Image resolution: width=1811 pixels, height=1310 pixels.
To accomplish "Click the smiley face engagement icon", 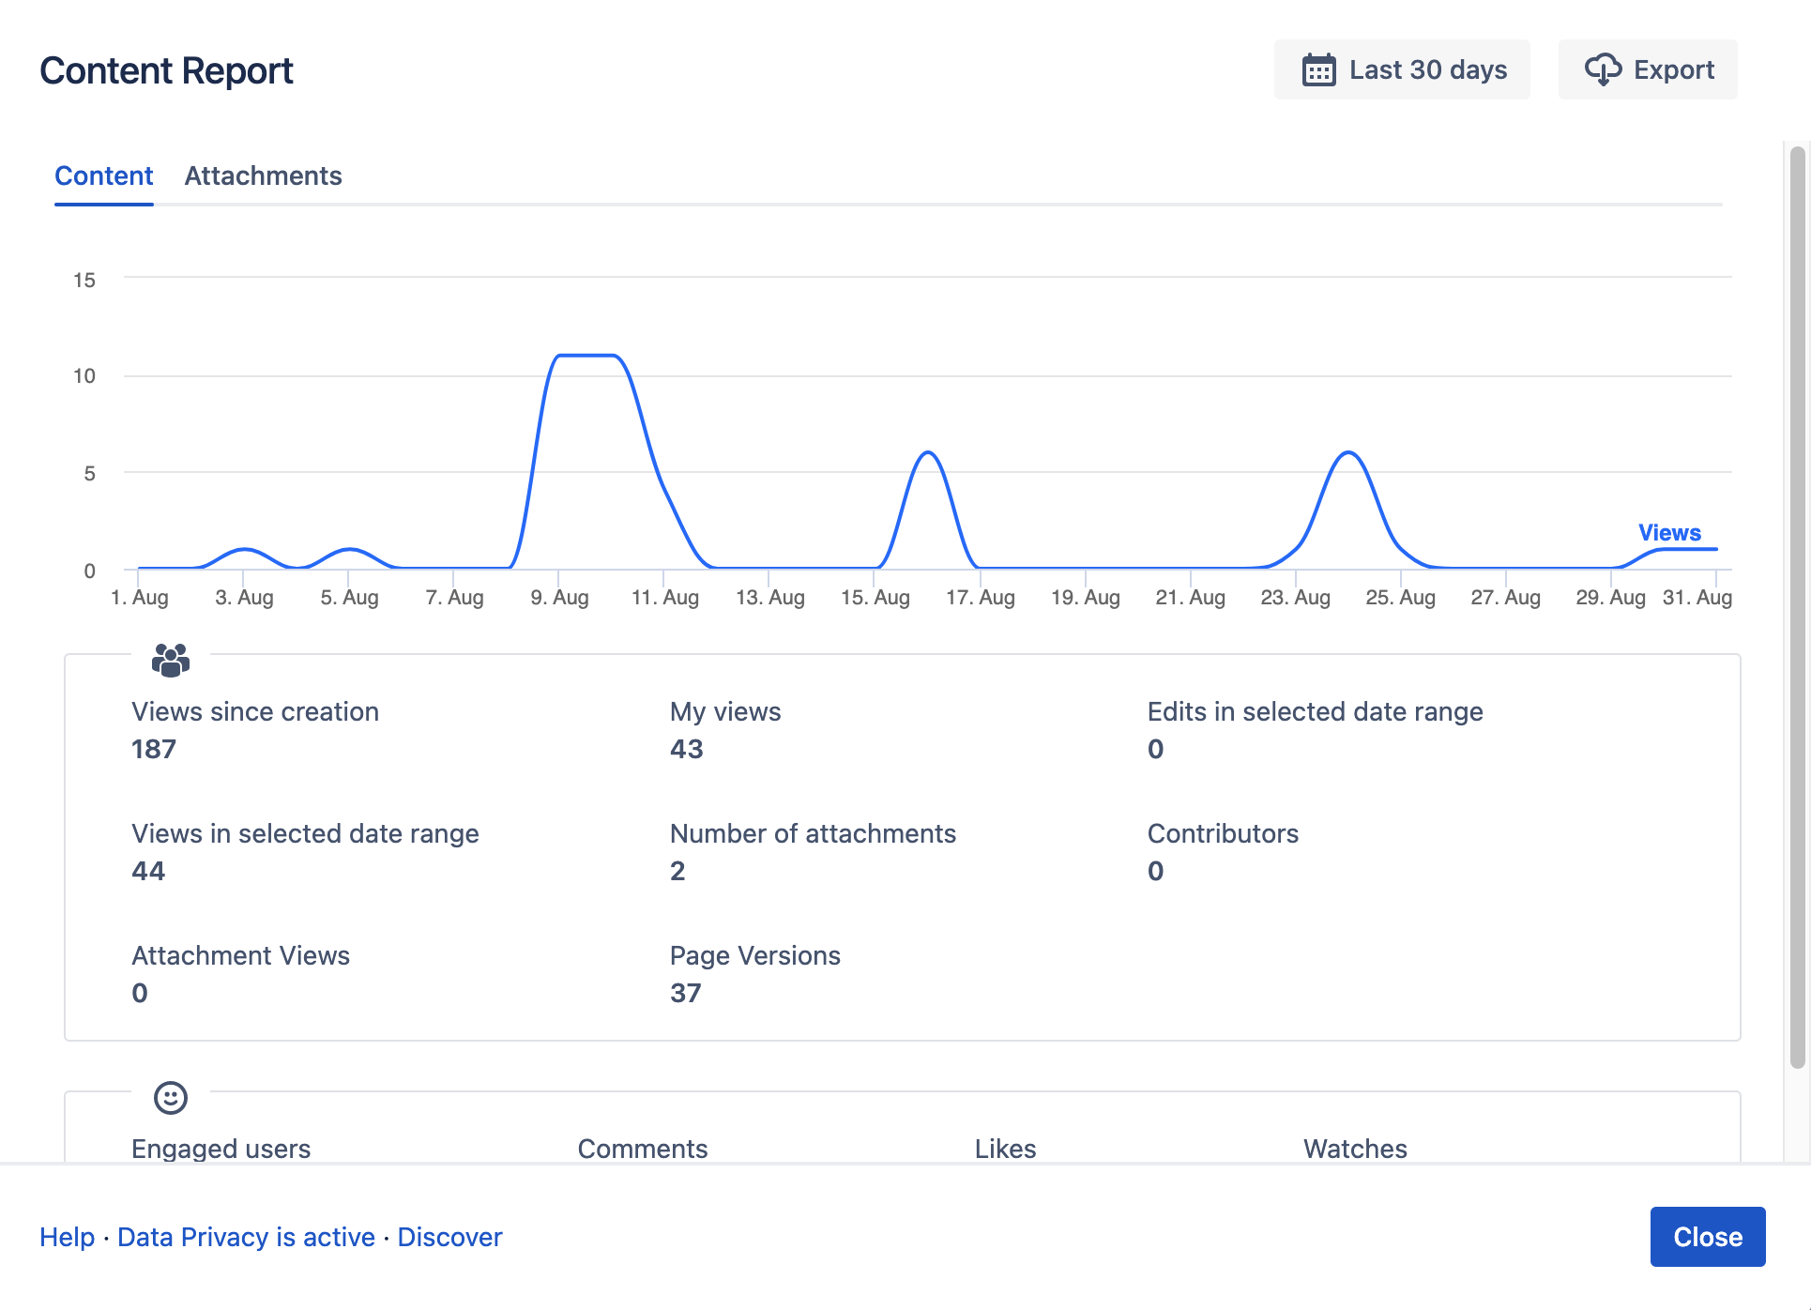I will pos(171,1097).
